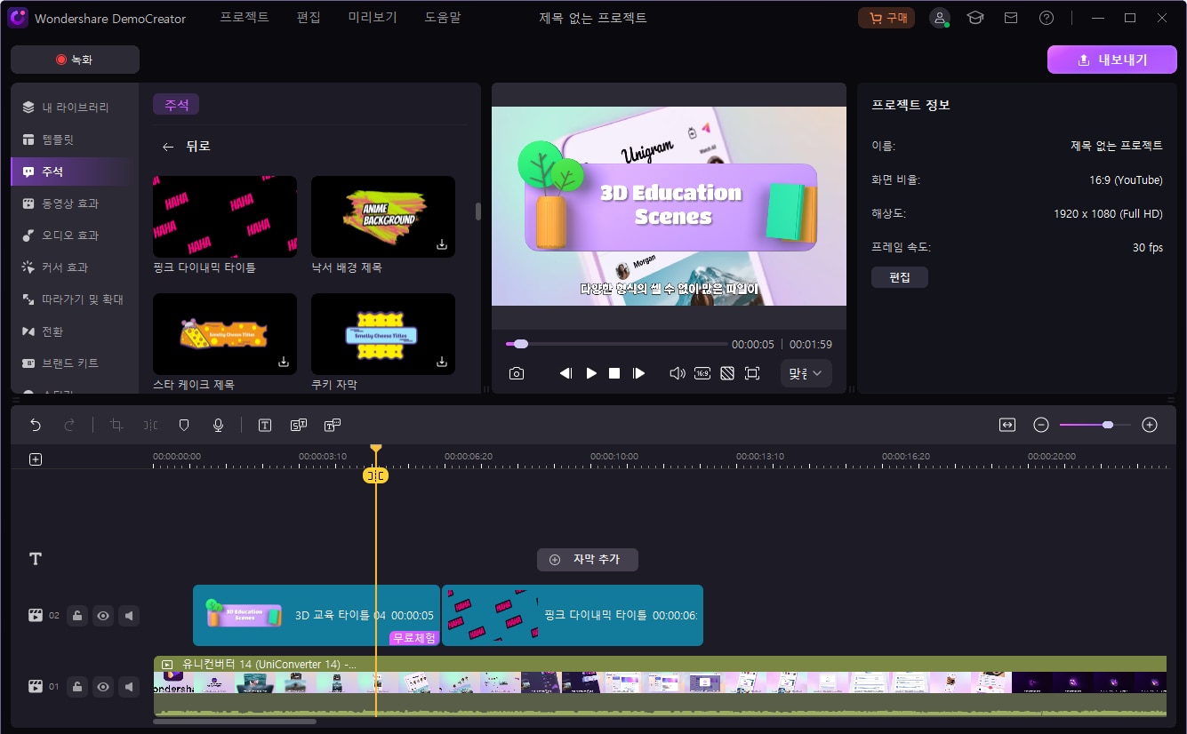Screen dimensions: 1187x734
Task: Click the yellow playhead split marker
Action: [x=376, y=475]
